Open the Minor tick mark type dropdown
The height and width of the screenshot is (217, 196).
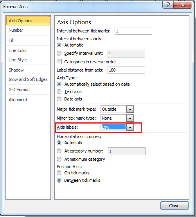pos(130,118)
